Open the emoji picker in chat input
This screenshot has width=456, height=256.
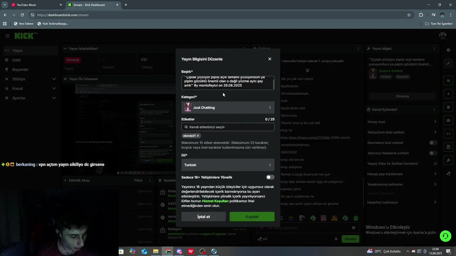[353, 228]
